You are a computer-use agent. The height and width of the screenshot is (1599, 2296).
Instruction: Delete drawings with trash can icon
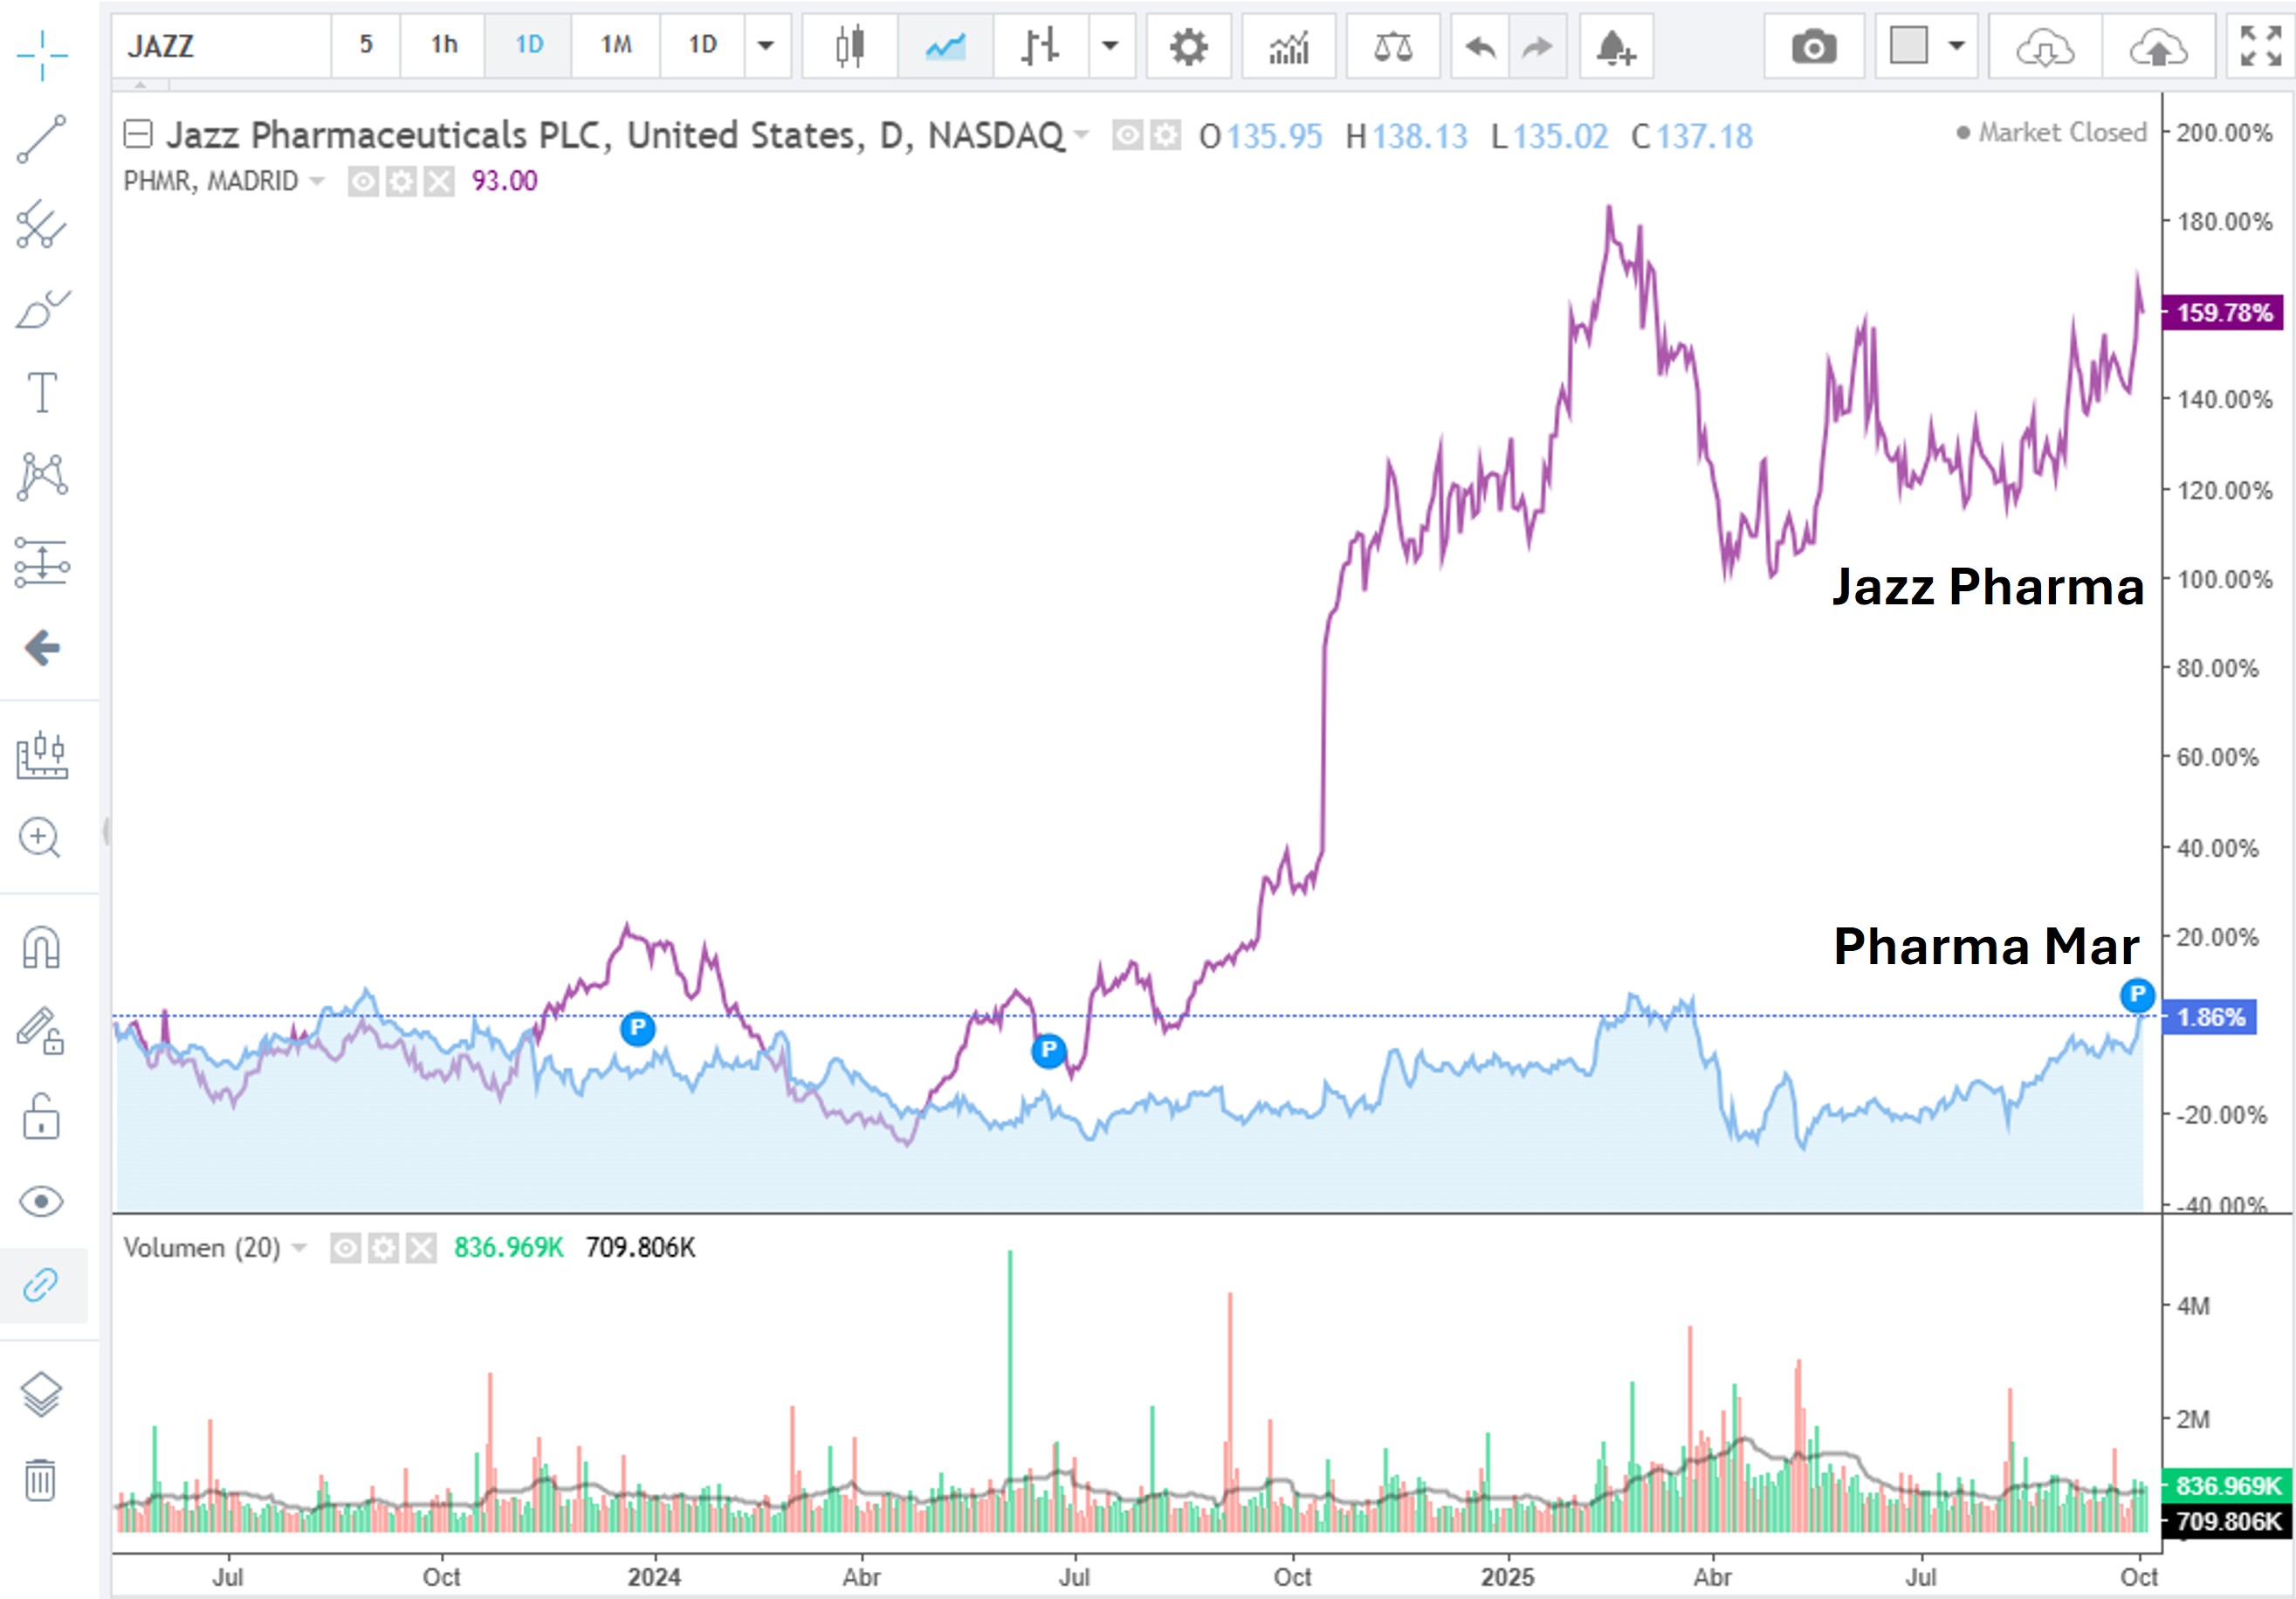pyautogui.click(x=41, y=1479)
